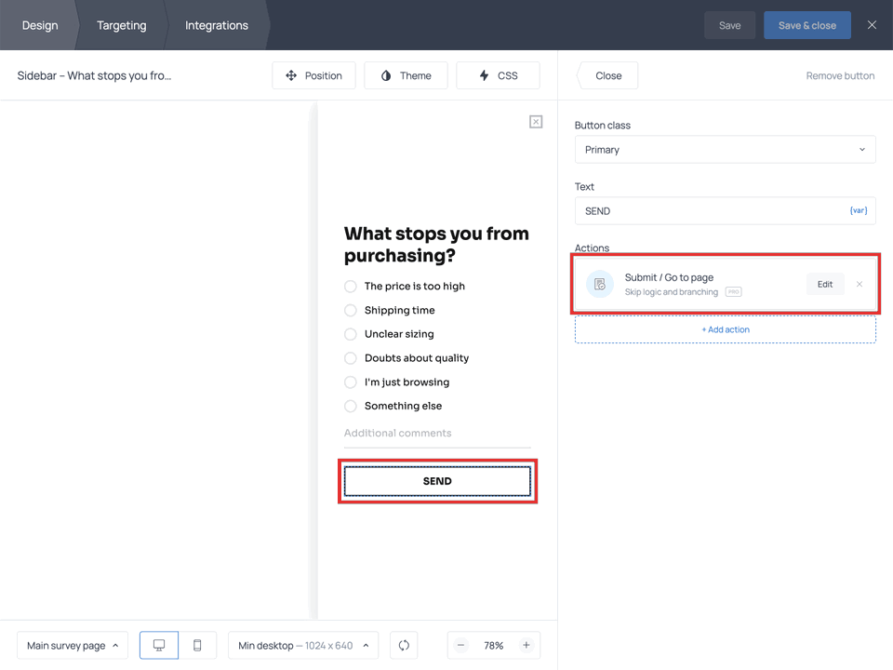The image size is (893, 670).
Task: Click the Submit / Go to page action icon
Action: 600,285
